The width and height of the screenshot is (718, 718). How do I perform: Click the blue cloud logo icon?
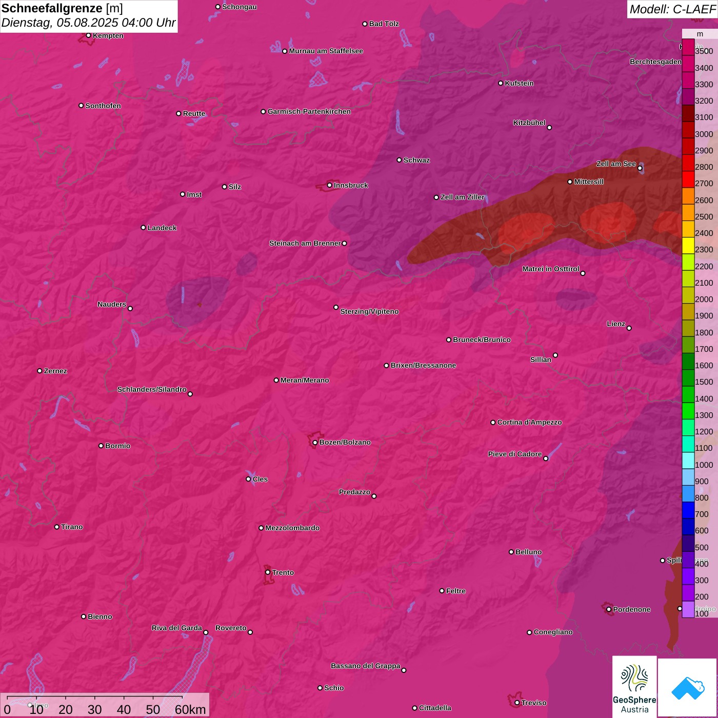688,688
